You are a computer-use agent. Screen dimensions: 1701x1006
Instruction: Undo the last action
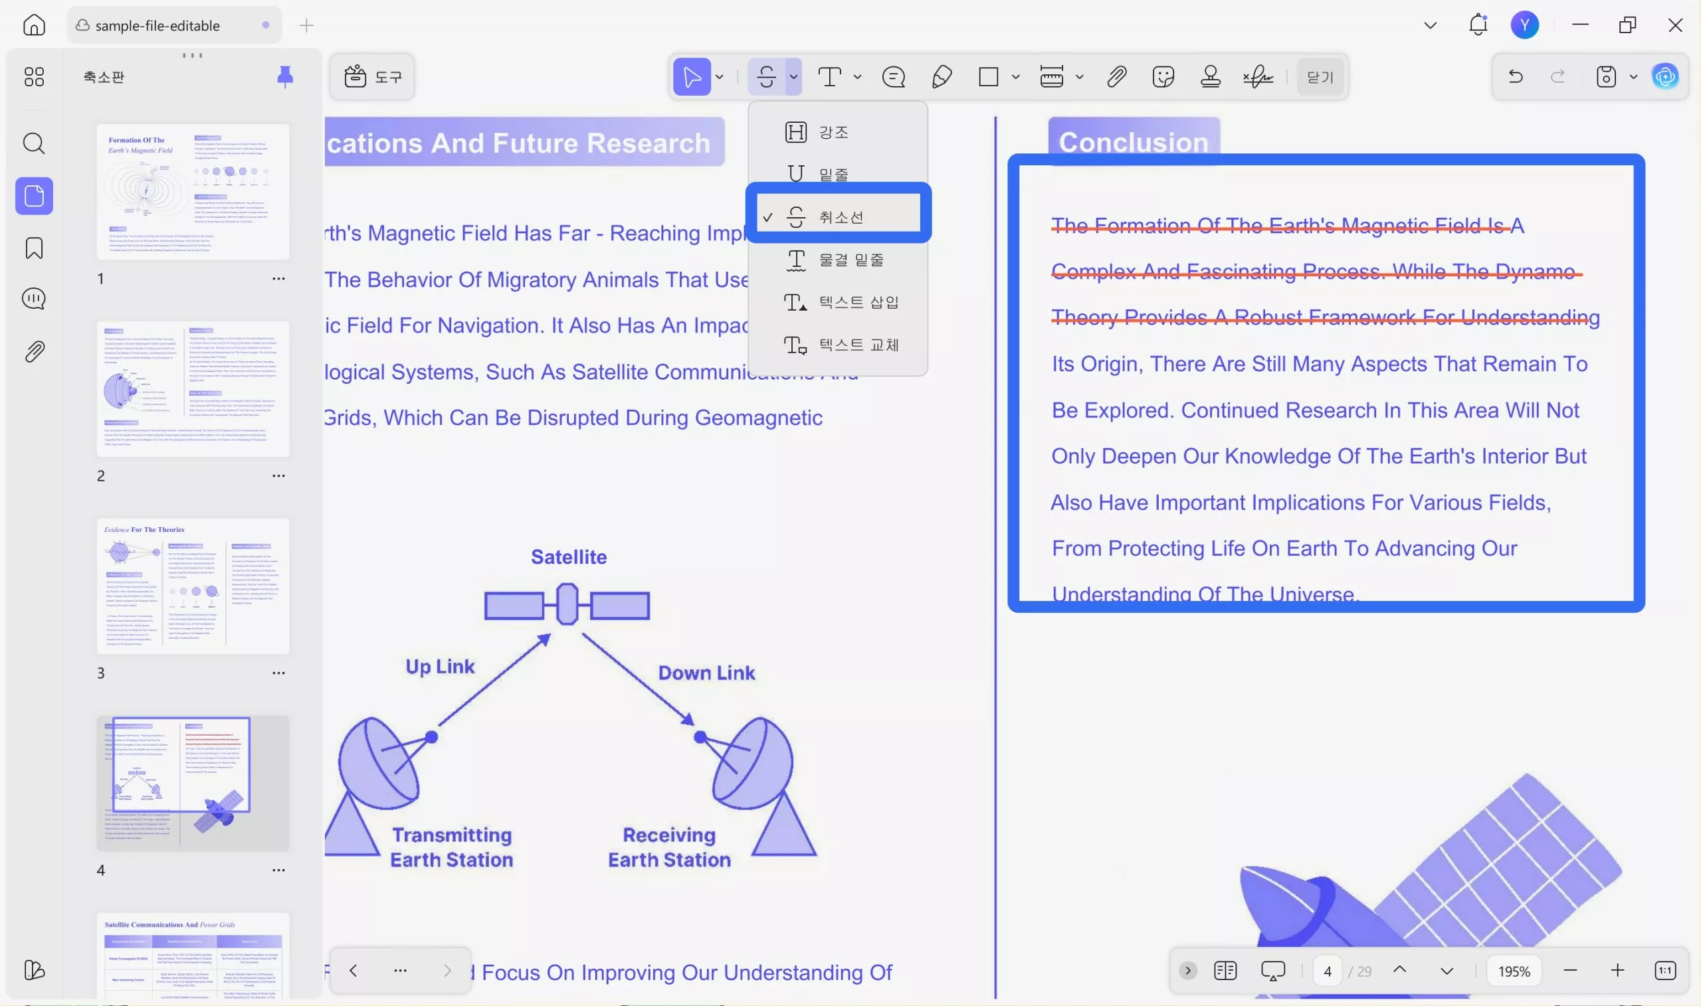(x=1515, y=76)
